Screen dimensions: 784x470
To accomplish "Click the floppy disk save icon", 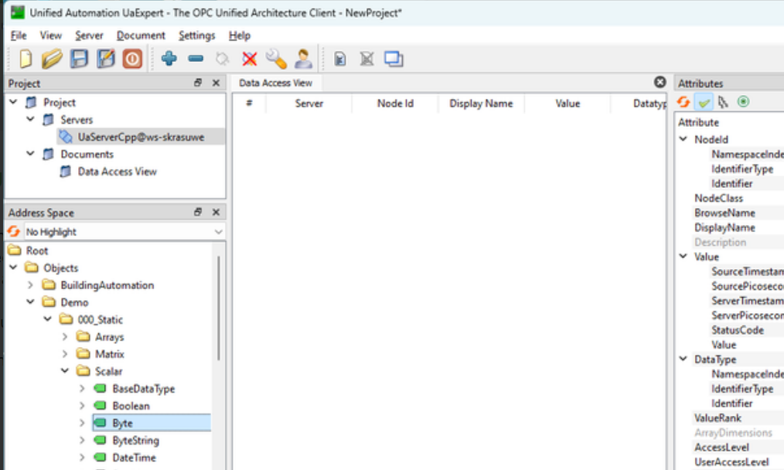I will click(x=79, y=59).
